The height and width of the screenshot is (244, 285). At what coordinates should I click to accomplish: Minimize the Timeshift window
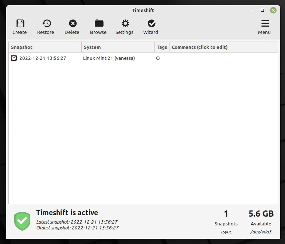tap(251, 10)
